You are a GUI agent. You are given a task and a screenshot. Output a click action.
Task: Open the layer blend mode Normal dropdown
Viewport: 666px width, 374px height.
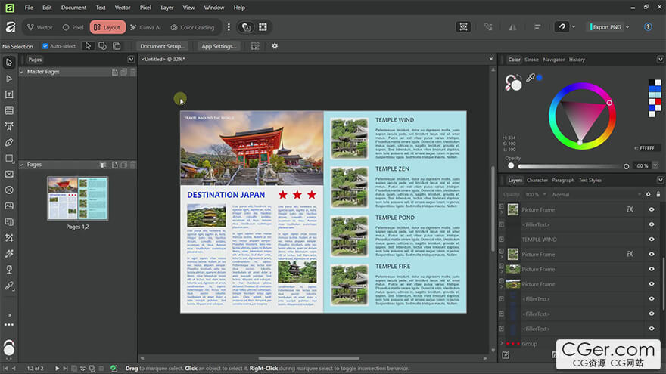[596, 195]
